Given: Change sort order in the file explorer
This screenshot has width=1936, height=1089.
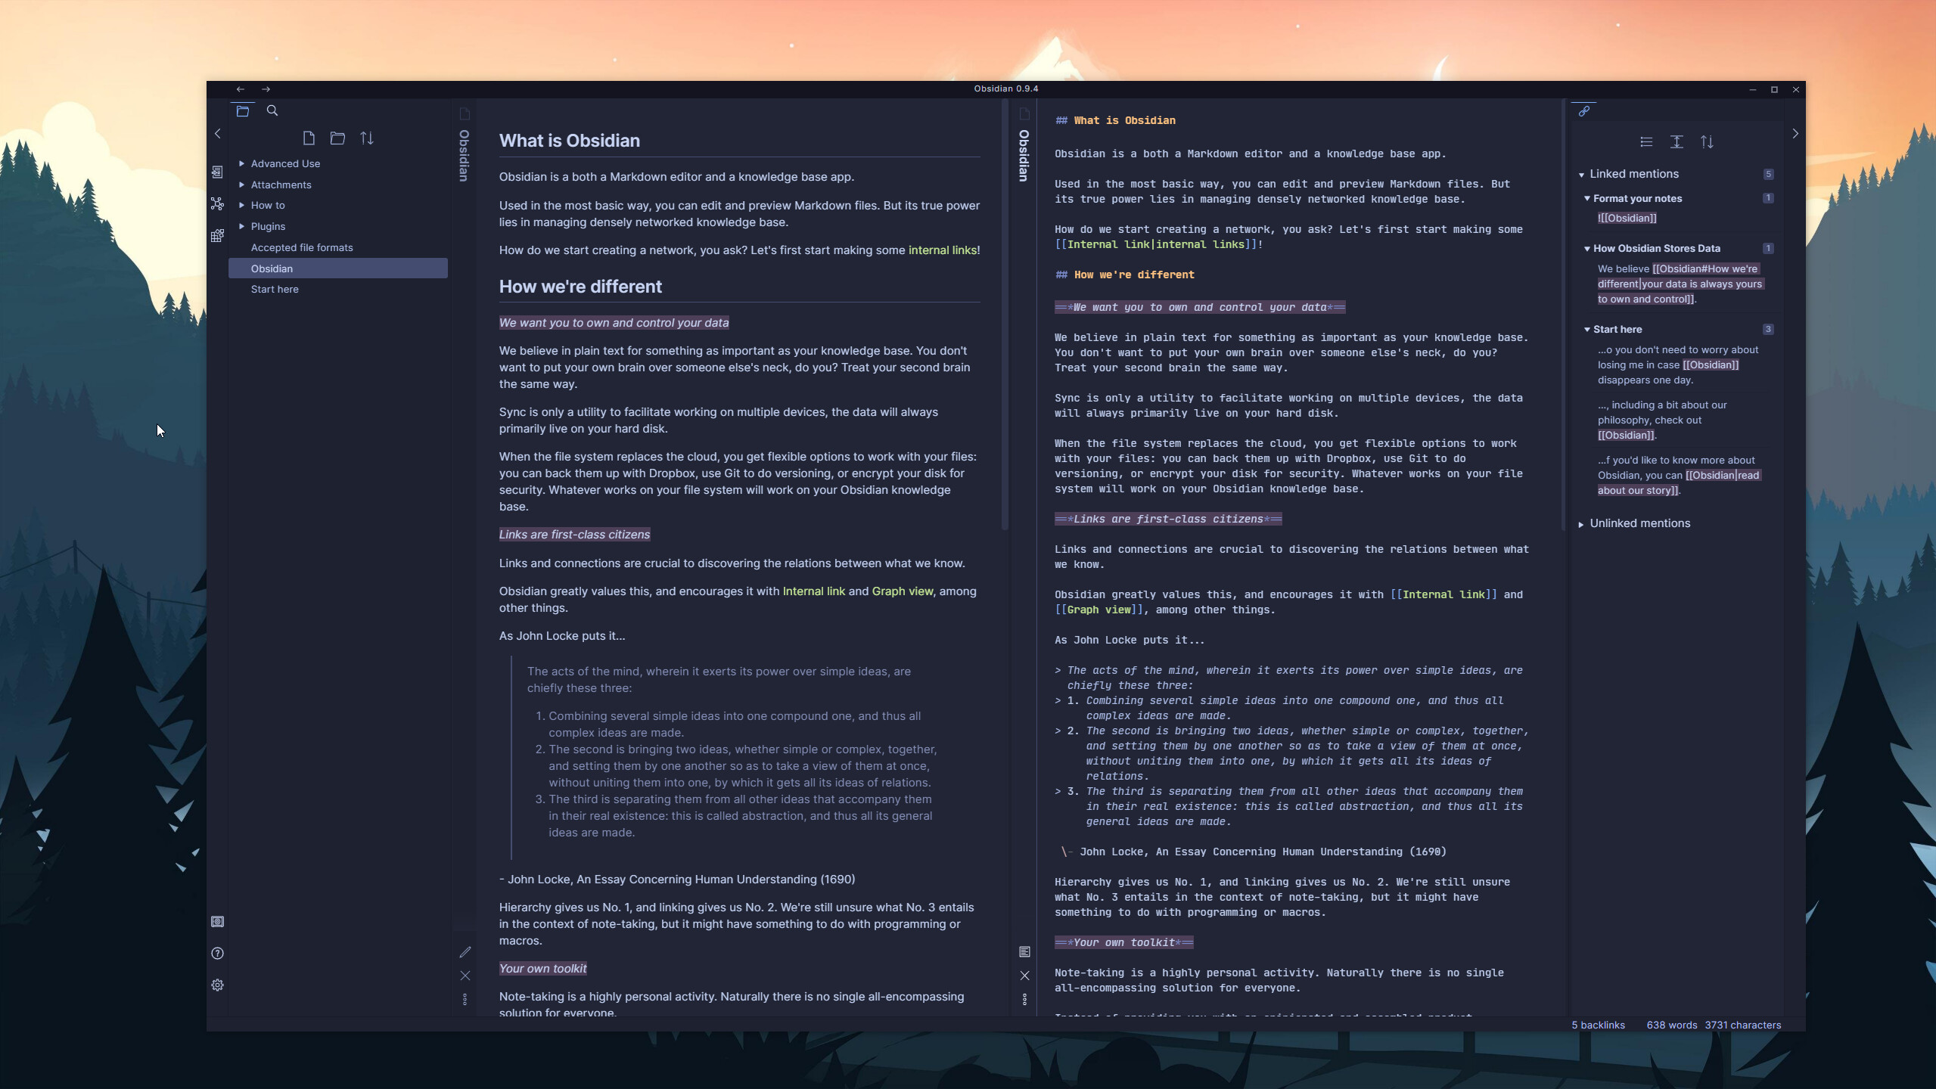Looking at the screenshot, I should pos(368,138).
